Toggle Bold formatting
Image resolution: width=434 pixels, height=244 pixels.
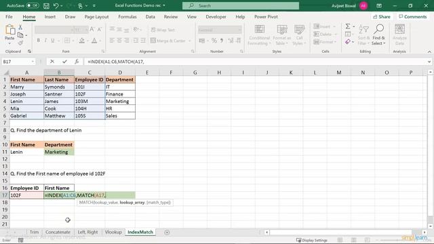(38, 41)
